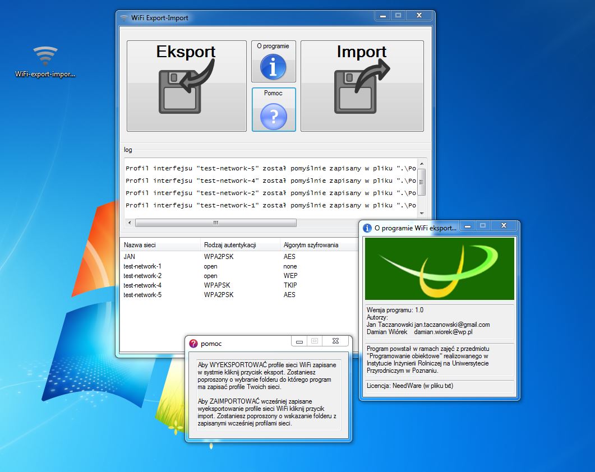
Task: Click the green logo image in O programie
Action: tap(440, 269)
